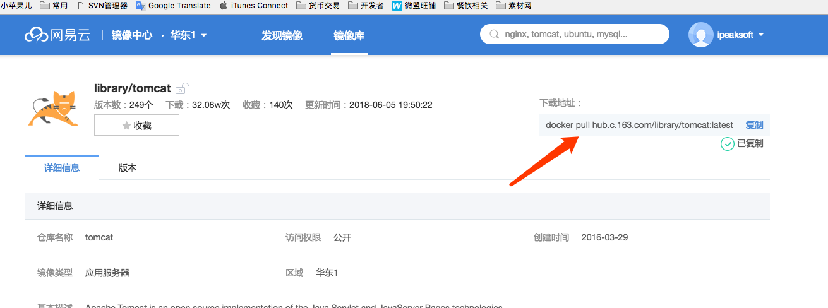This screenshot has height=308, width=828.
Task: Expand the ipeaksoft account dropdown
Action: [740, 35]
